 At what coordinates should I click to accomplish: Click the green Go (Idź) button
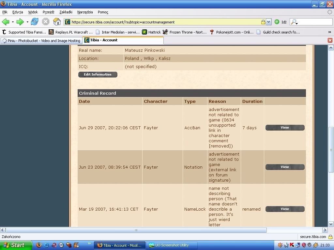pos(281,22)
